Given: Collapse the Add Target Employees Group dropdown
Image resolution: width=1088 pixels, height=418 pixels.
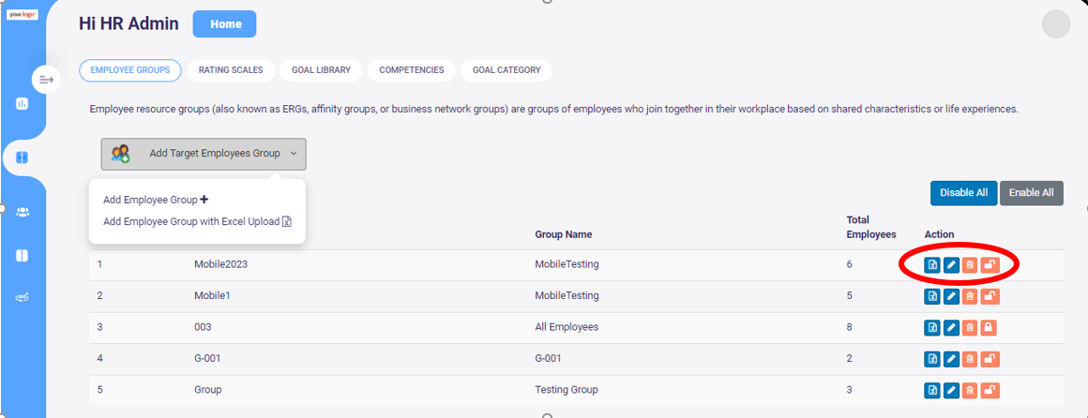Looking at the screenshot, I should point(204,154).
